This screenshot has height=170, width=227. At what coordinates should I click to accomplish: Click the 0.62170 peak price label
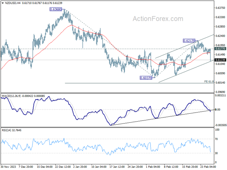click(189, 41)
